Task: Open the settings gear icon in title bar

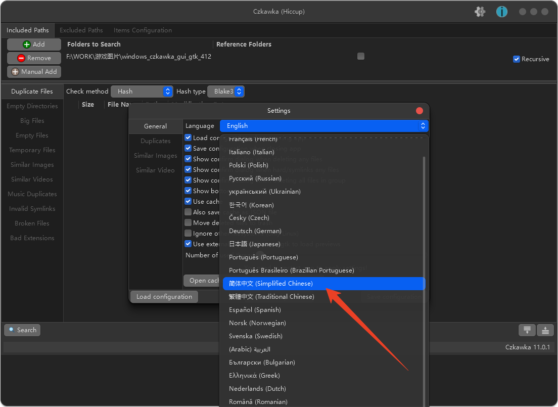Action: (480, 12)
